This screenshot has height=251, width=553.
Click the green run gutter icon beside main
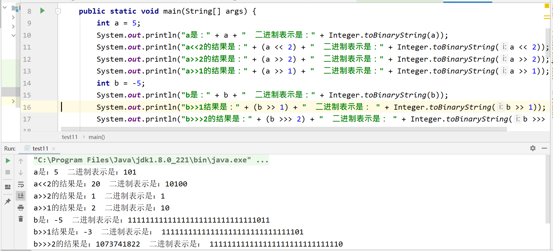[x=42, y=11]
